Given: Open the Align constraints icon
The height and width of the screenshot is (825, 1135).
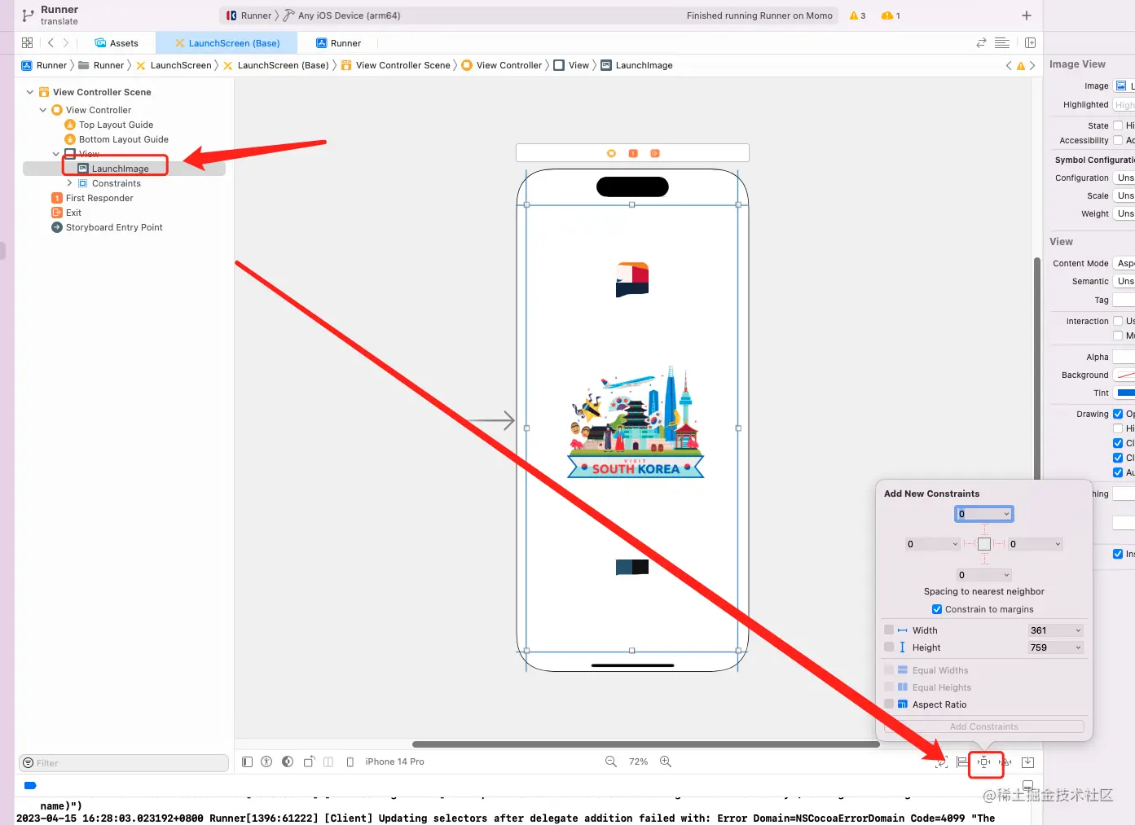Looking at the screenshot, I should tap(962, 762).
